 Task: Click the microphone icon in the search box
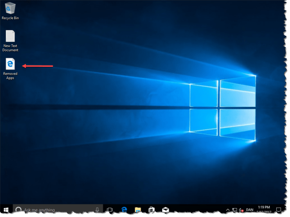(x=97, y=210)
